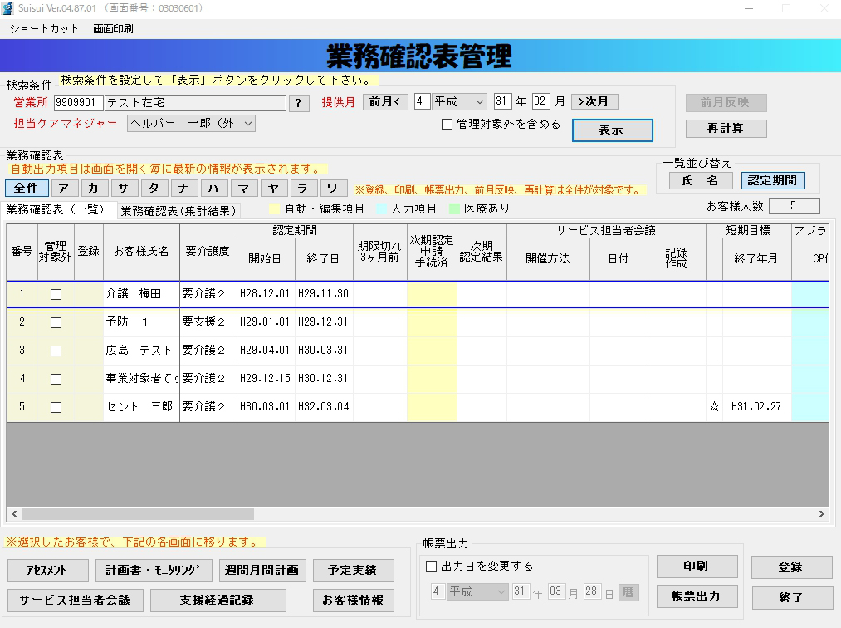Open 支援経過記録 screen
841x628 pixels.
click(x=218, y=601)
